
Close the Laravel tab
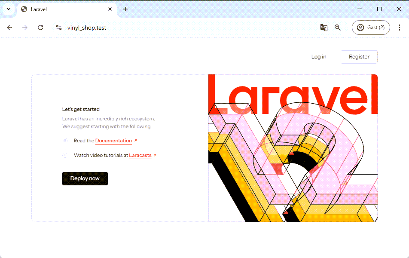coord(110,9)
